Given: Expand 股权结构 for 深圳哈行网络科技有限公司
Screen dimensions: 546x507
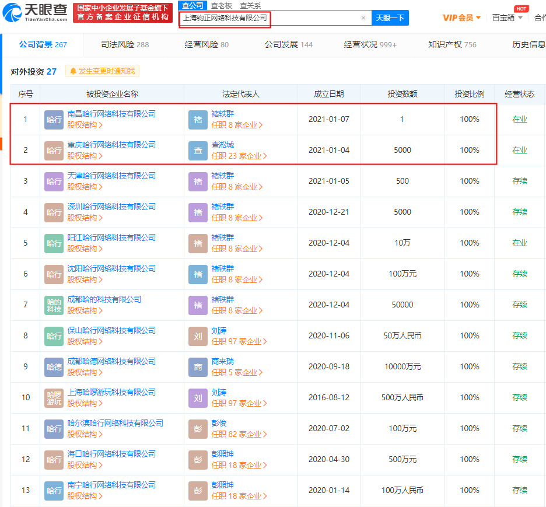Looking at the screenshot, I should pos(85,218).
